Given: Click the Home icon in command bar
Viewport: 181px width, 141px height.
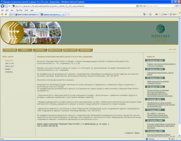Looking at the screenshot, I should (x=144, y=14).
